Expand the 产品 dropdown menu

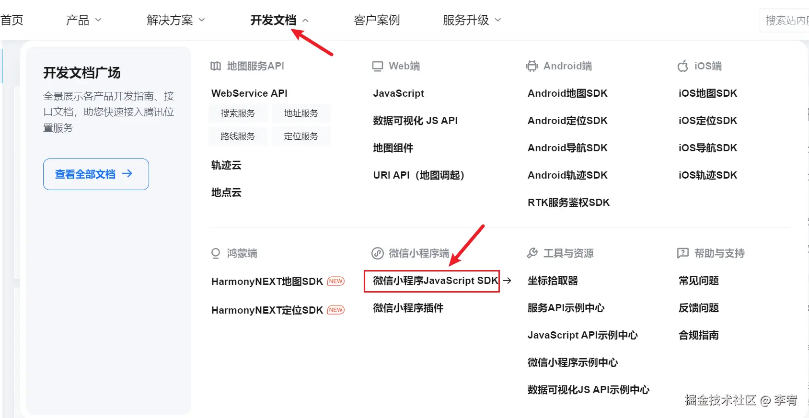pos(98,20)
